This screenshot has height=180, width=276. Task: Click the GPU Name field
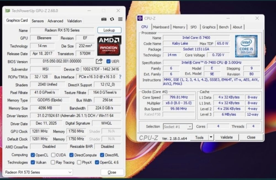pyautogui.click(x=62, y=30)
